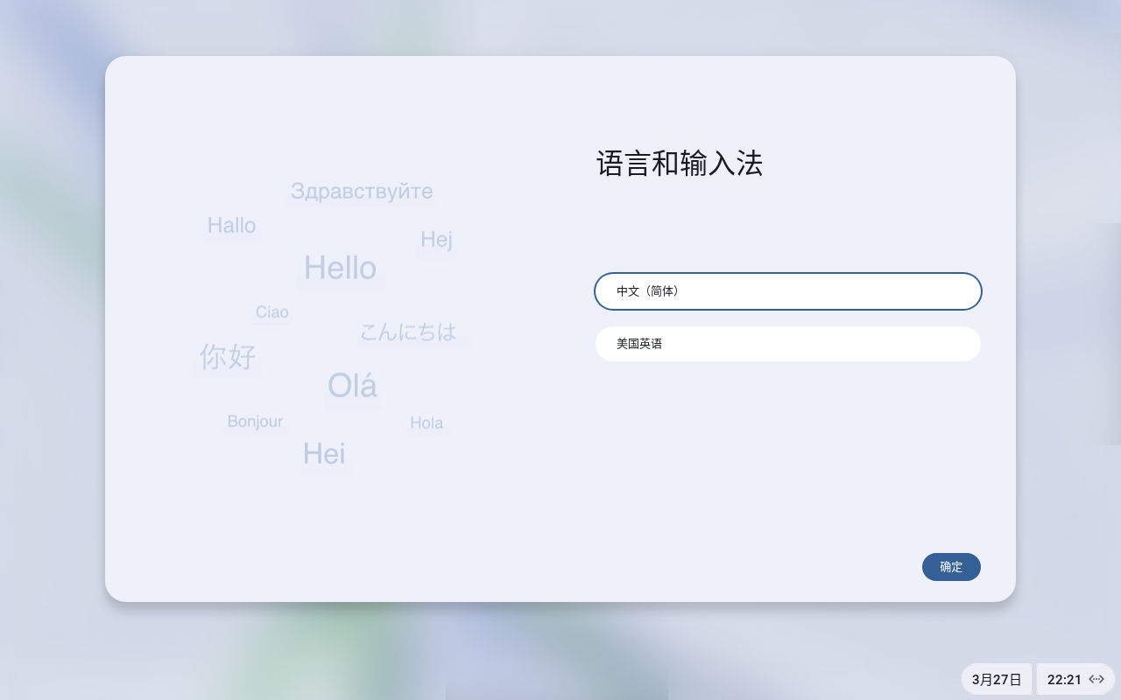This screenshot has height=700, width=1121.
Task: Open the calendar from 3月27日 date
Action: click(997, 679)
